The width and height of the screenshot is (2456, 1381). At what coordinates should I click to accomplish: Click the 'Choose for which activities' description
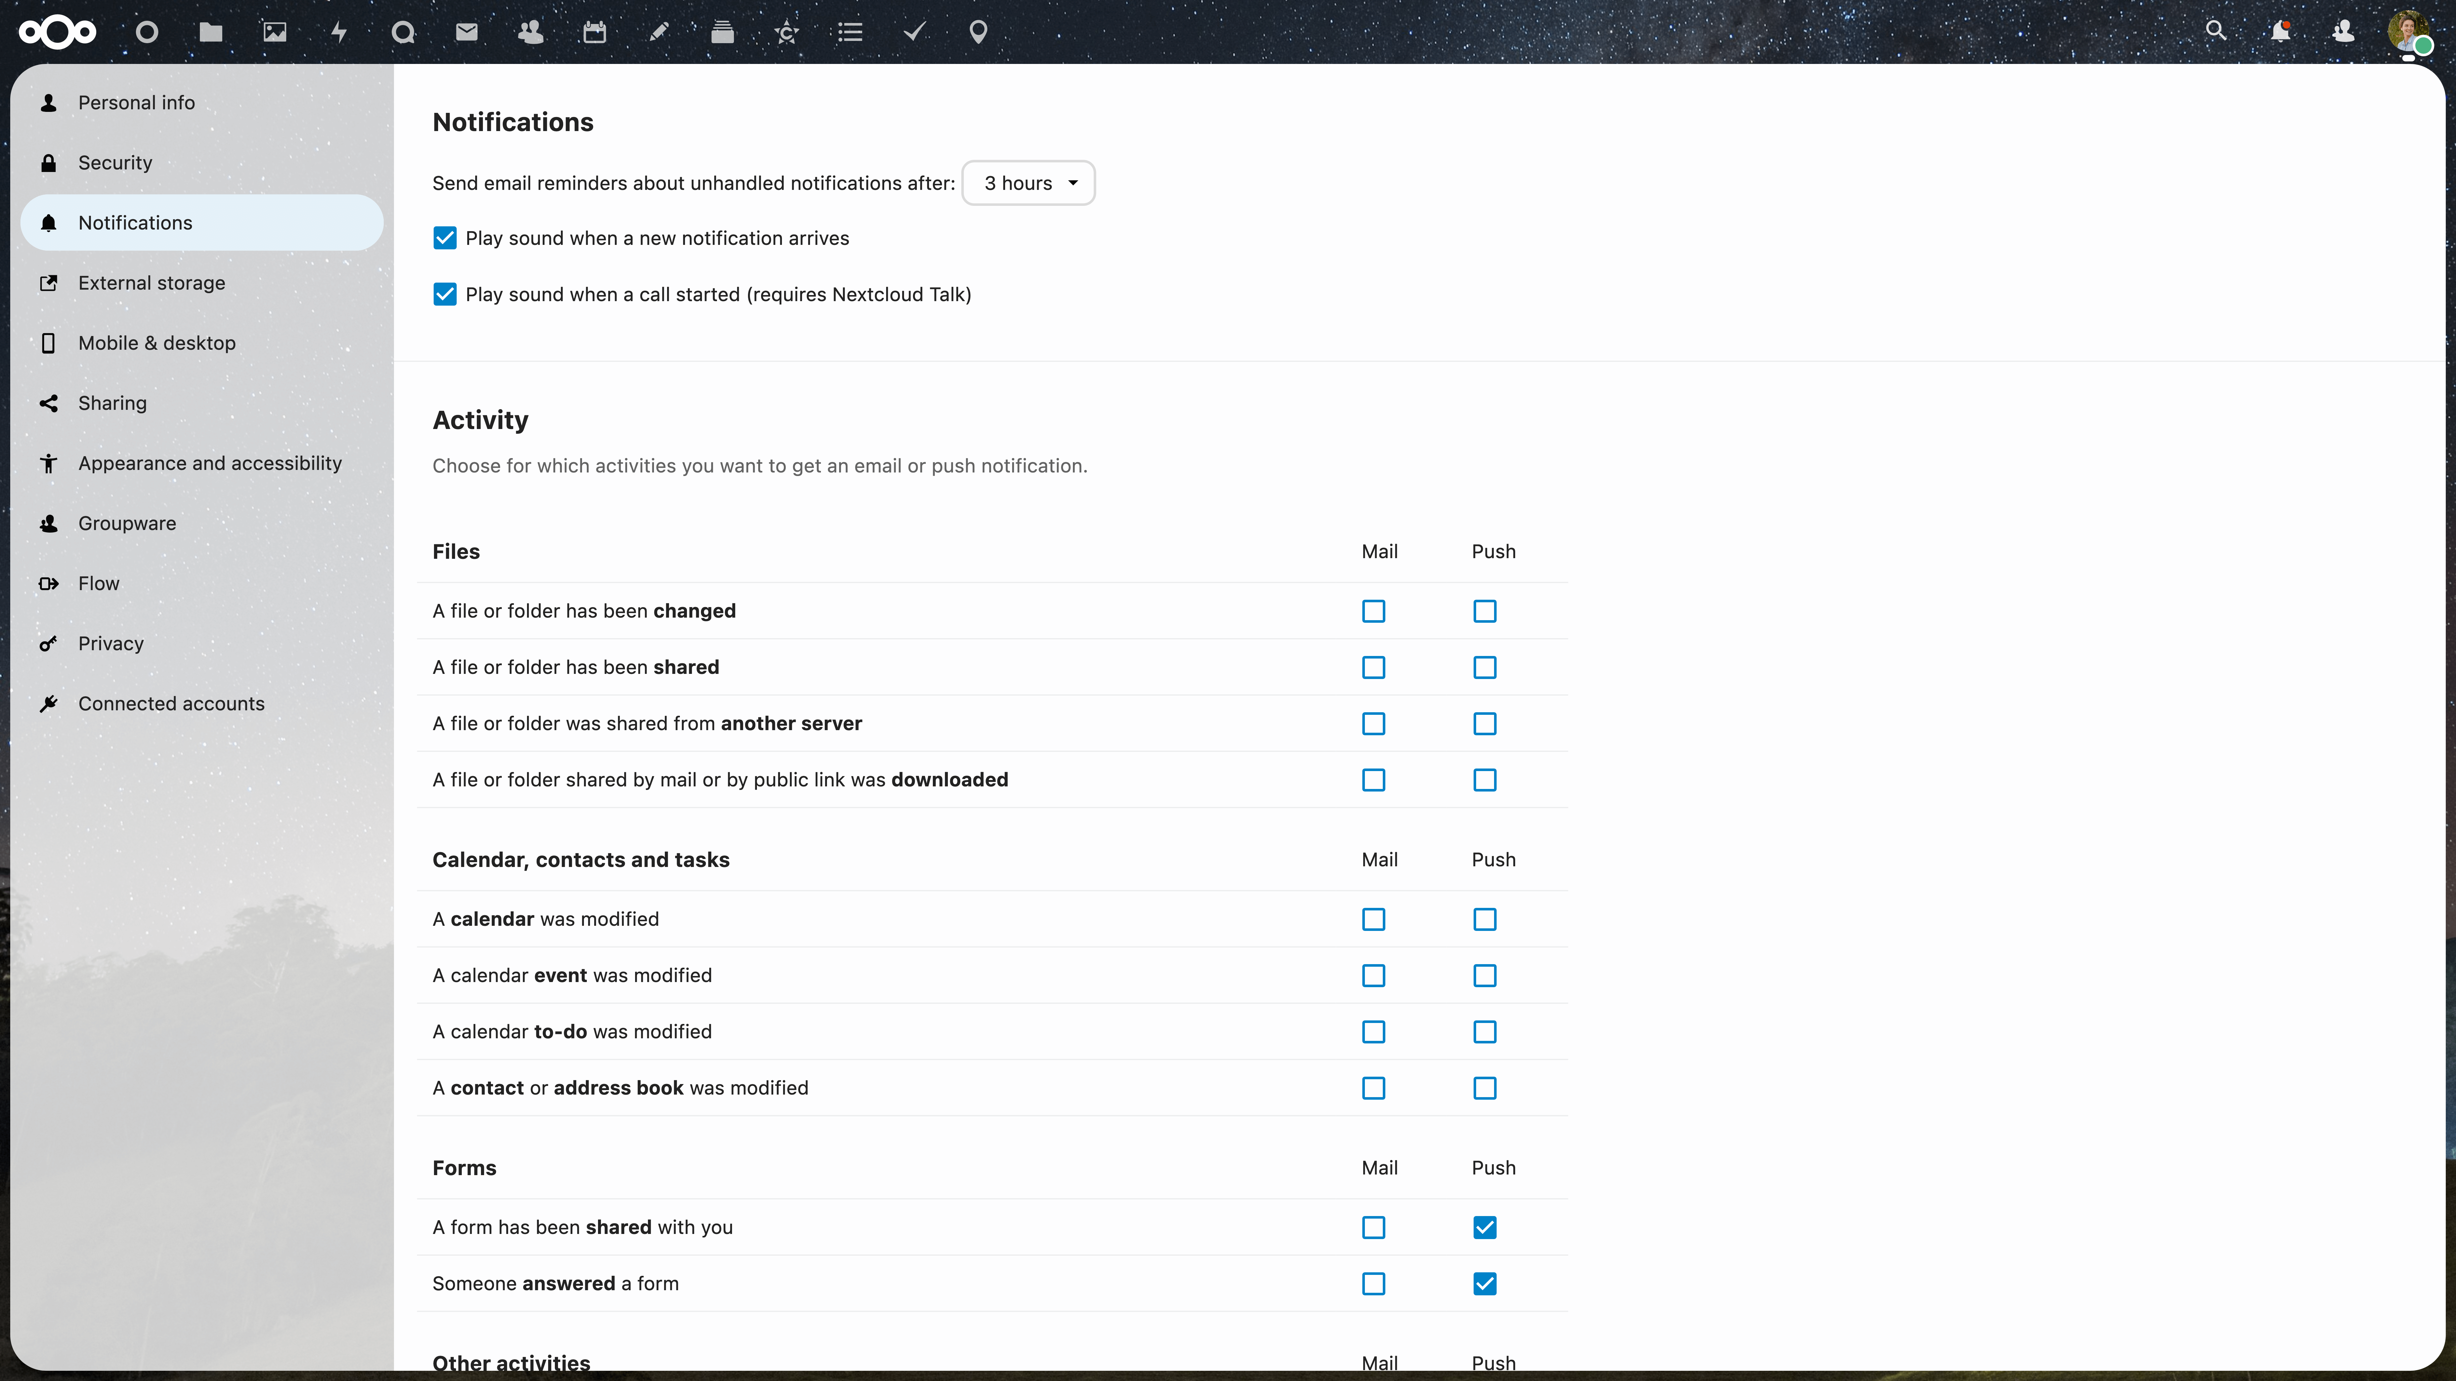tap(760, 466)
